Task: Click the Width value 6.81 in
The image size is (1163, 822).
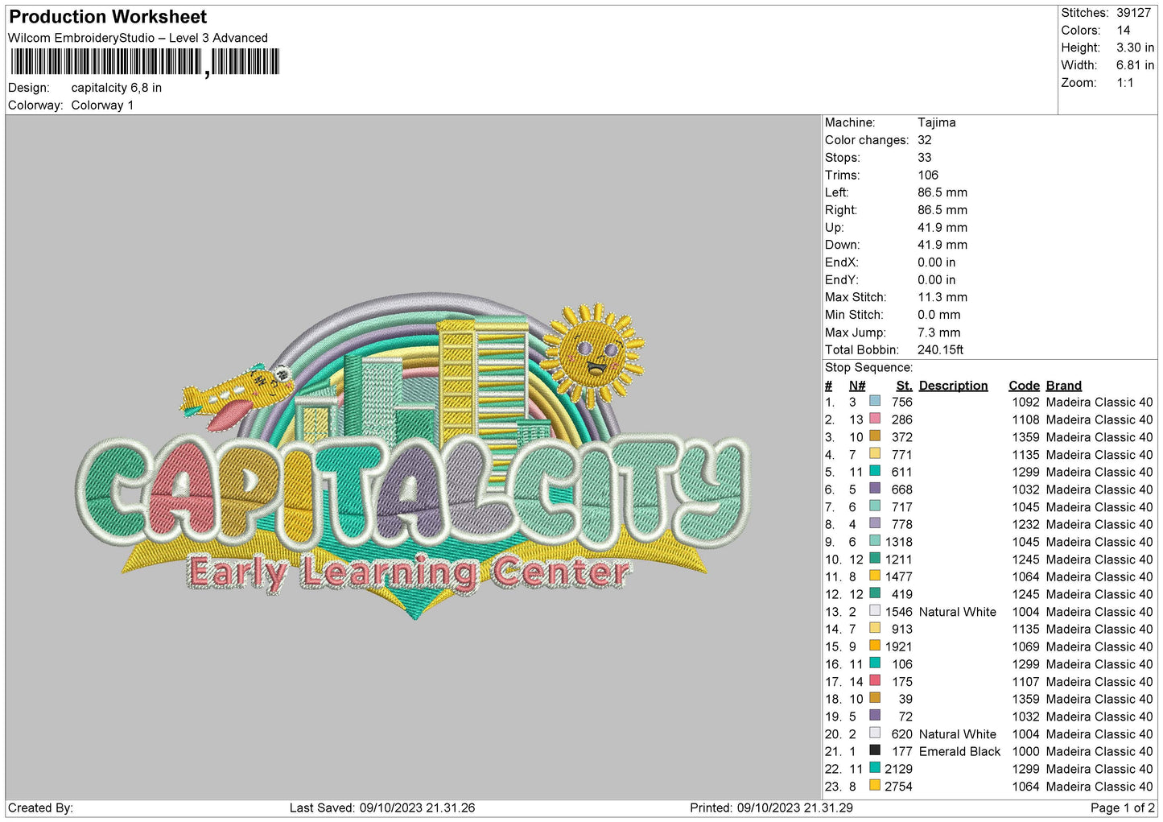Action: tap(1135, 65)
